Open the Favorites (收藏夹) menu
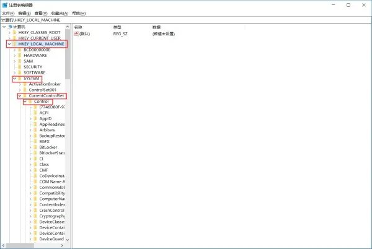 point(60,13)
